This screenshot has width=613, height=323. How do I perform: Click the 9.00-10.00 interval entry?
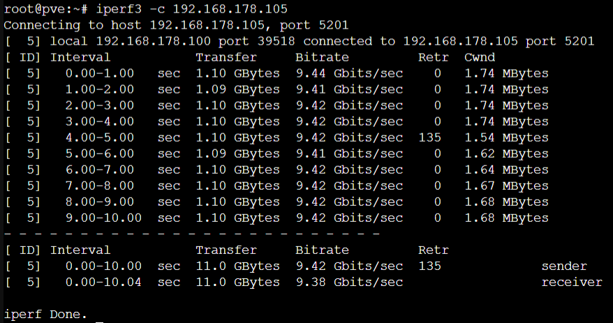tap(103, 218)
